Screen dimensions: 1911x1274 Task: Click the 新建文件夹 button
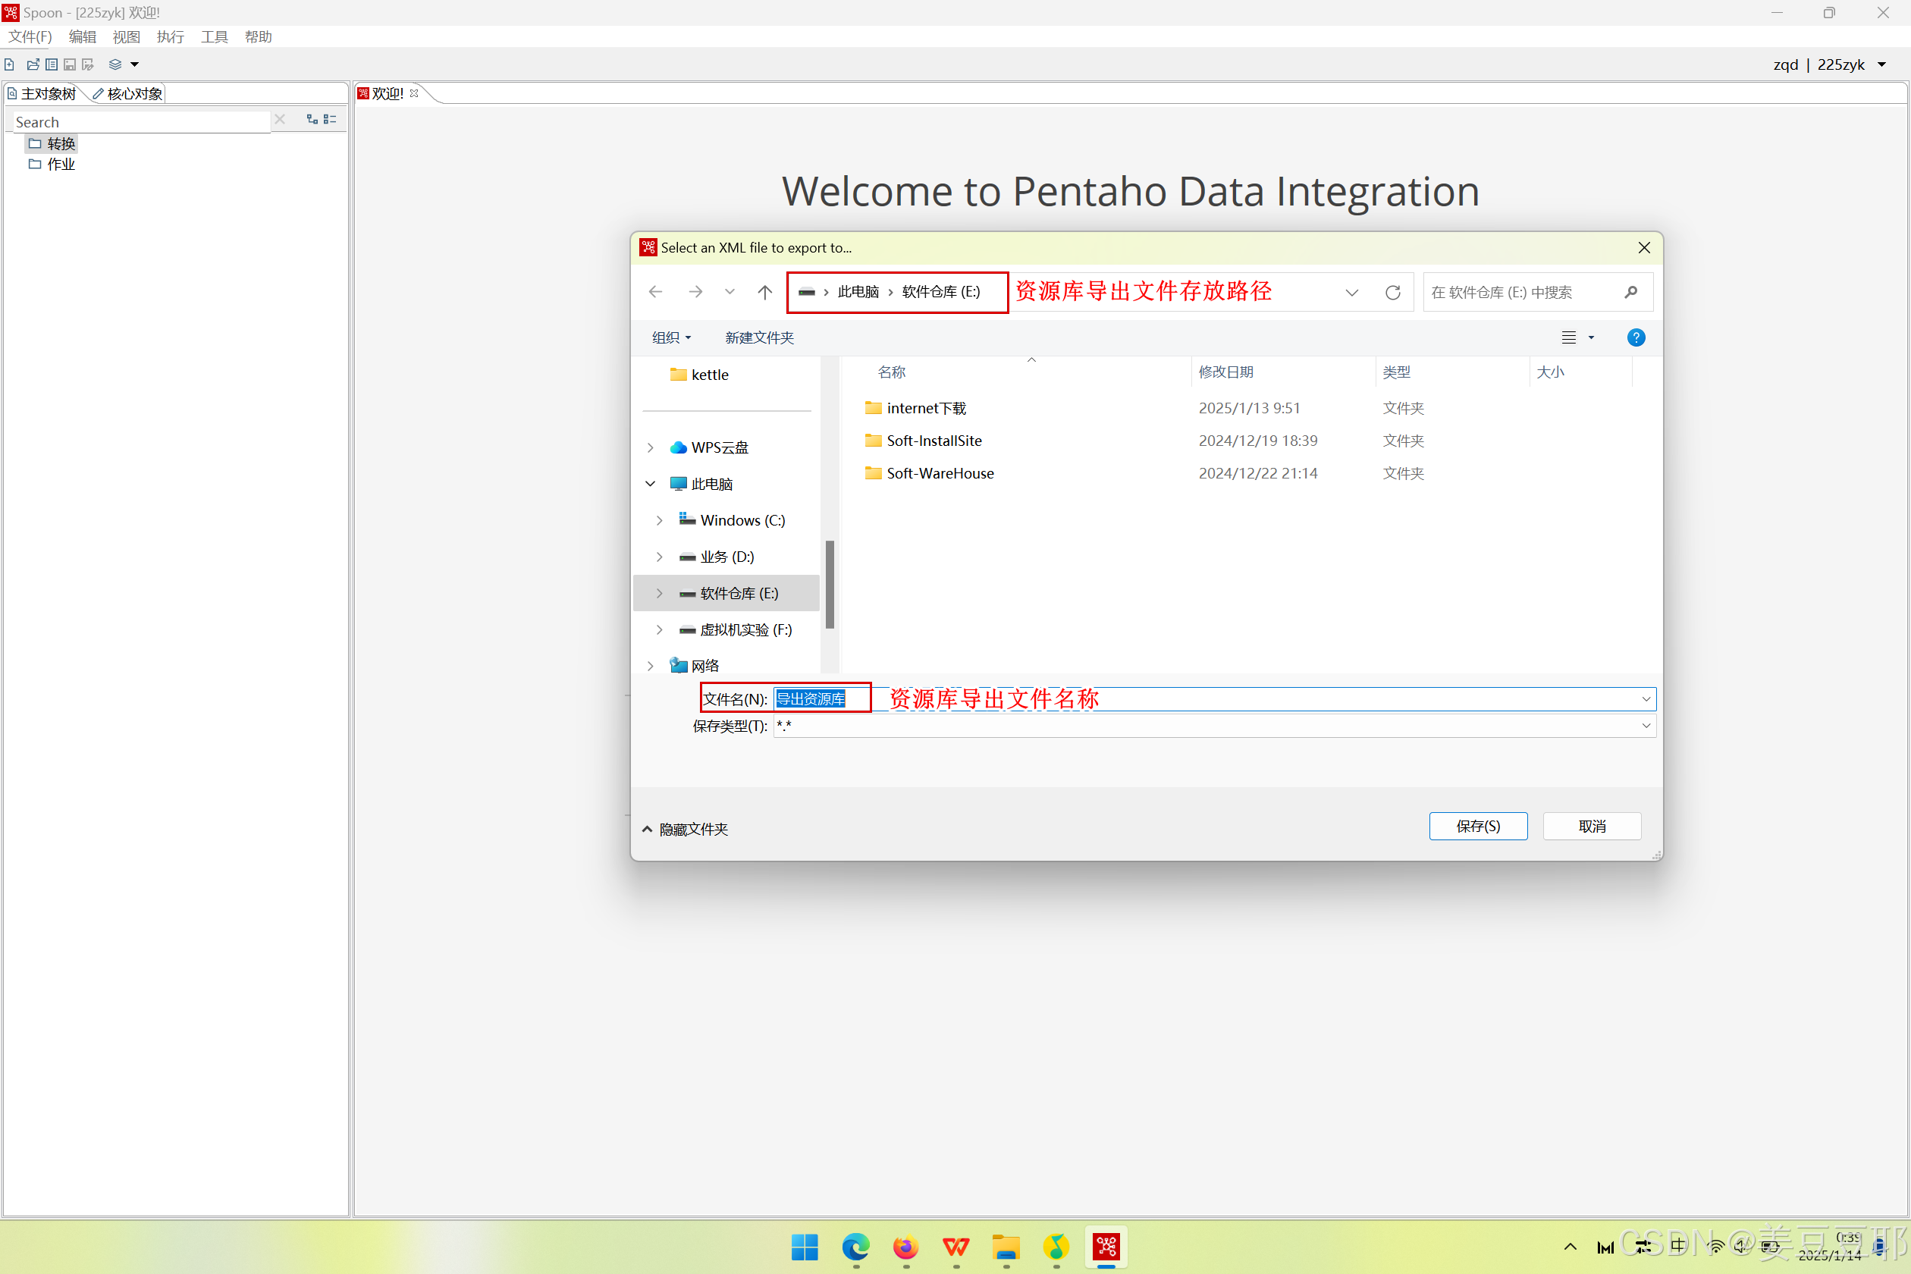pos(759,338)
